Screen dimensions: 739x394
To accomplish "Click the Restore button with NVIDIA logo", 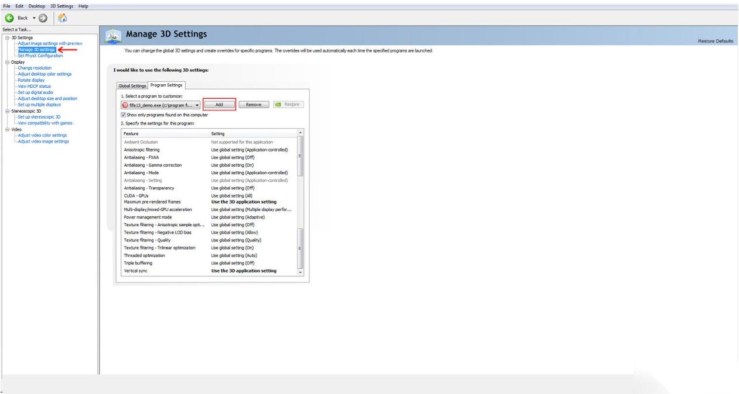I will tap(288, 105).
